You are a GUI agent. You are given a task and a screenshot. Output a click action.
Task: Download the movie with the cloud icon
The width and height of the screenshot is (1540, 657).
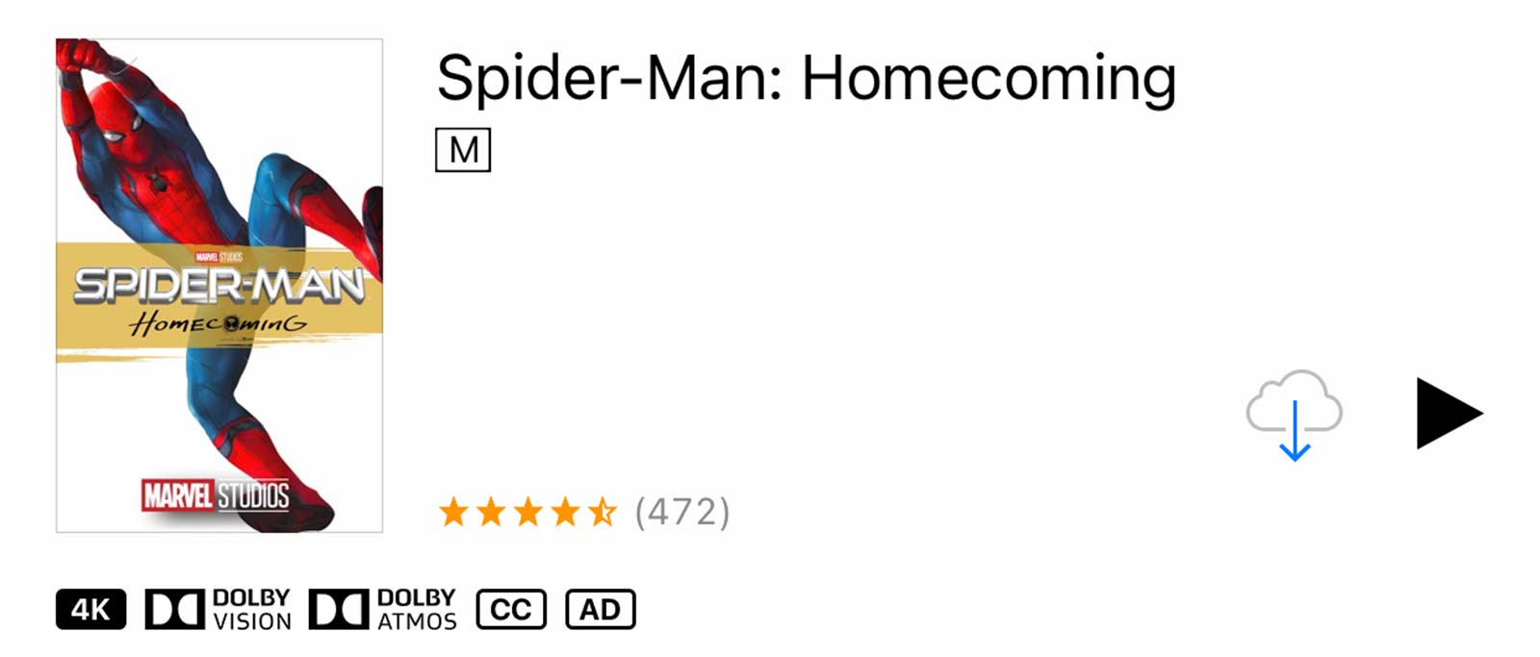[1295, 415]
